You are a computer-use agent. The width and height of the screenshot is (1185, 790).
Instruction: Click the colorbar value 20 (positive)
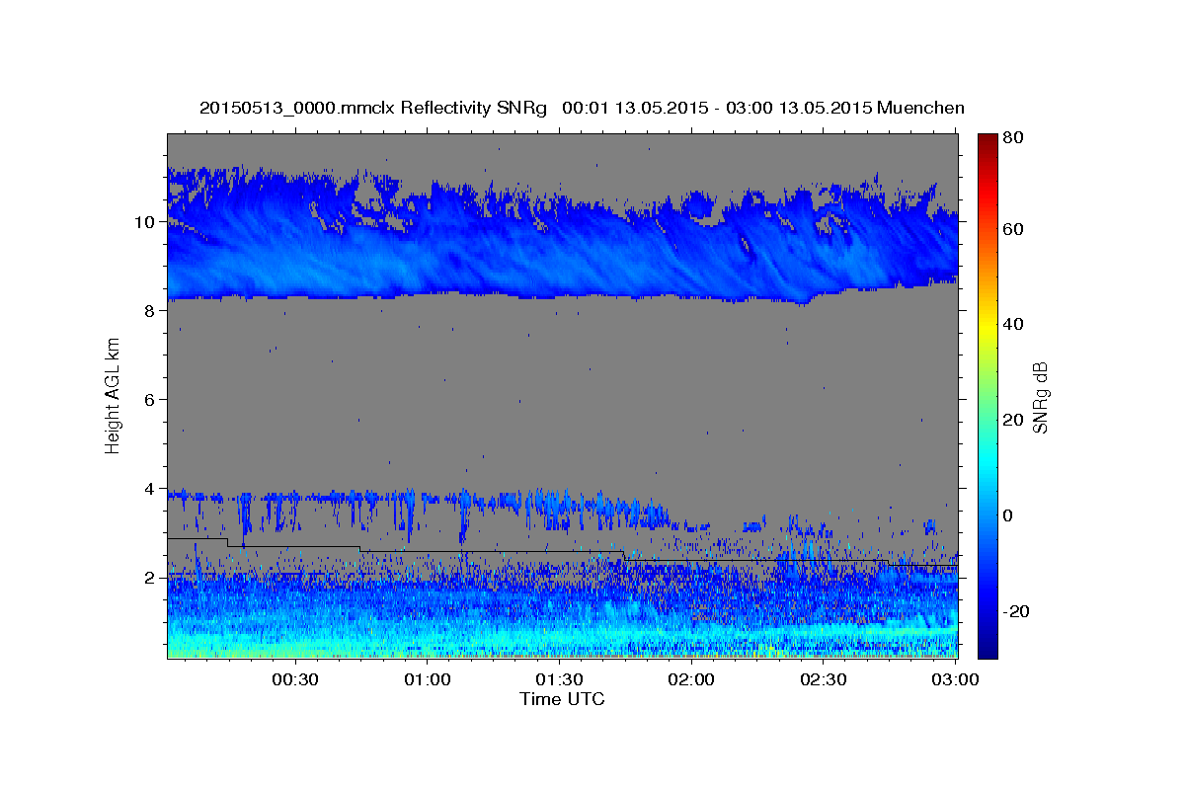pyautogui.click(x=1011, y=420)
